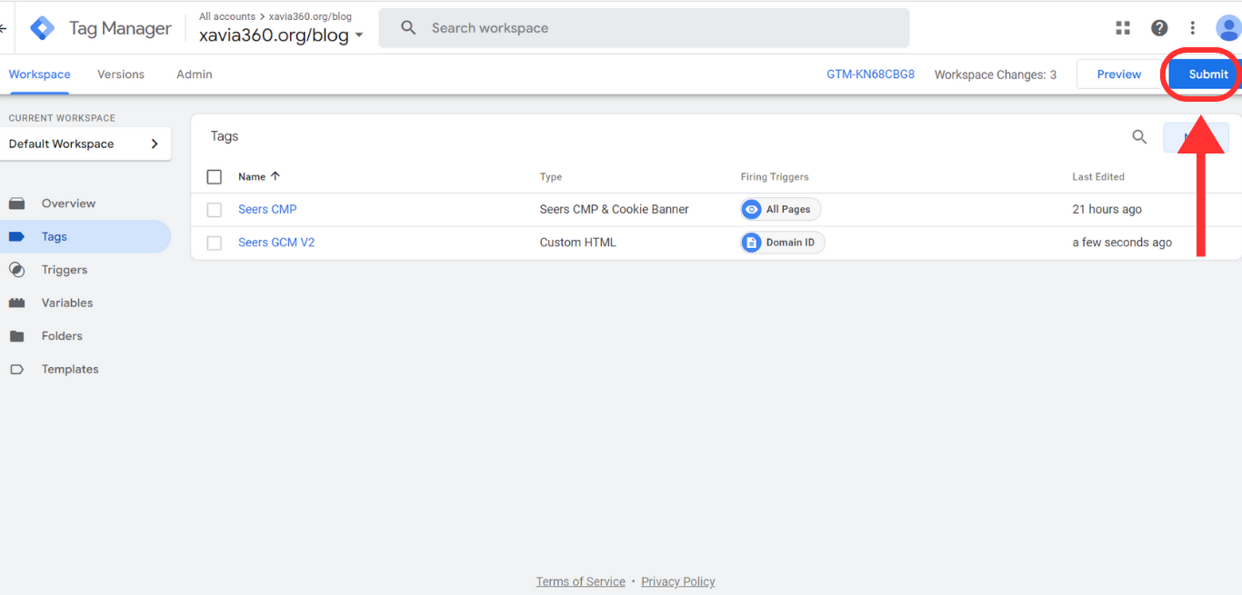Switch to the Versions tab
This screenshot has height=595, width=1242.
tap(121, 74)
